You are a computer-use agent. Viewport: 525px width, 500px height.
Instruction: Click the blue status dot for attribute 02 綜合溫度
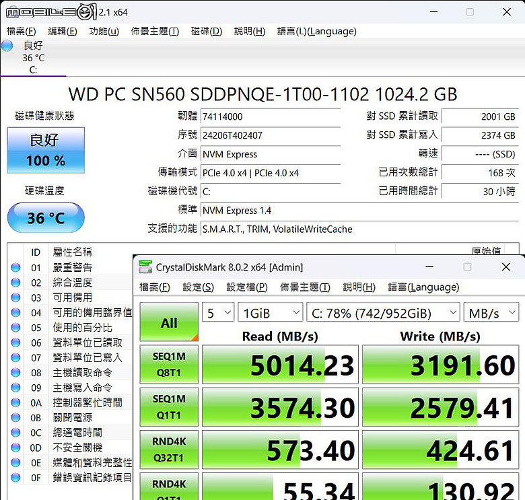tap(15, 283)
